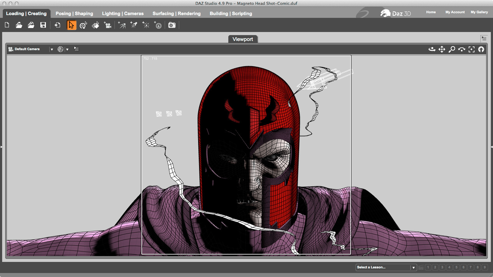
Task: Switch to Loading | Creating tab
Action: tap(26, 14)
